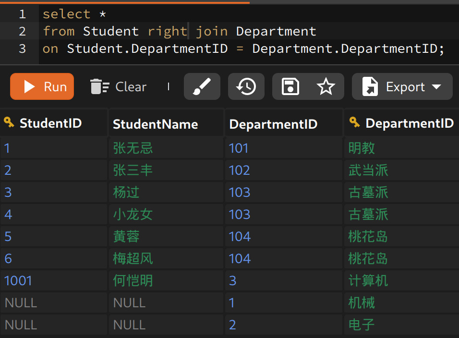Click the Export file icon

[370, 87]
